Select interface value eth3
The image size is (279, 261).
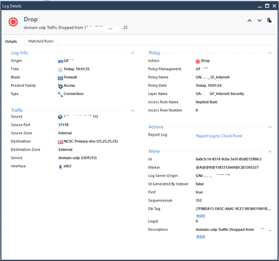pos(67,166)
